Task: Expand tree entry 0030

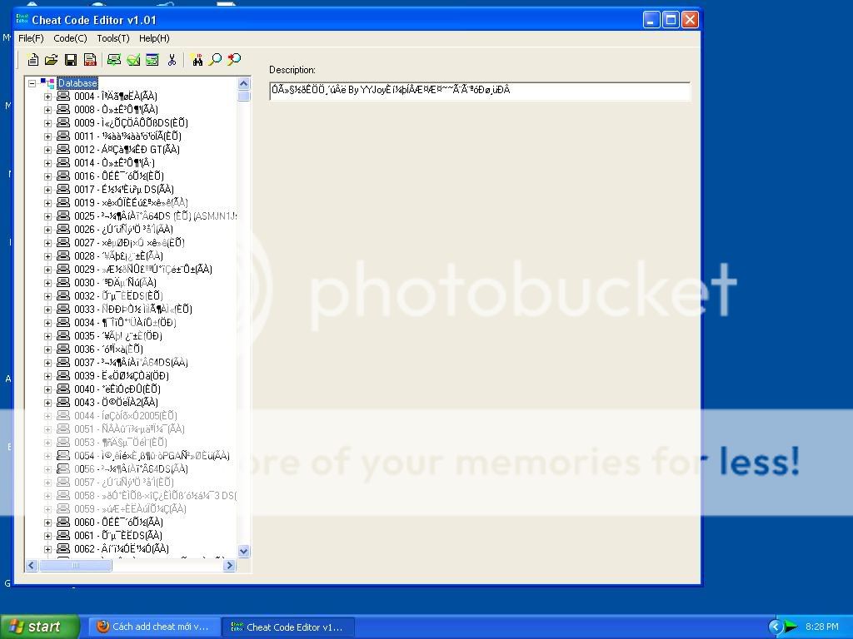Action: (x=47, y=283)
